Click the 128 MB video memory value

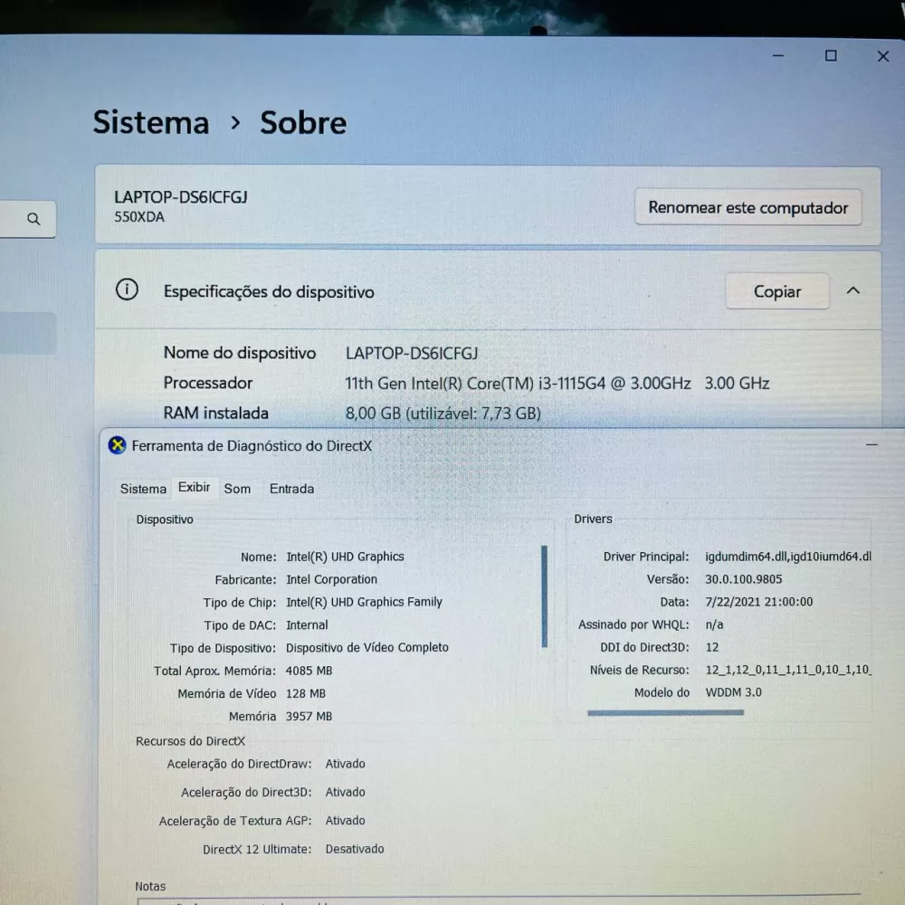306,693
